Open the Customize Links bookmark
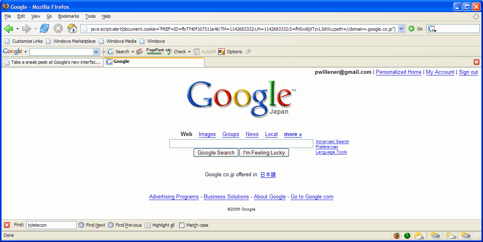Viewport: 483px width, 242px height. point(24,41)
